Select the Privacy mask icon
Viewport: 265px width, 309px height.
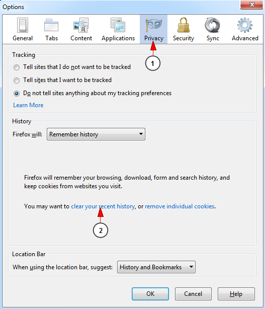click(x=153, y=25)
